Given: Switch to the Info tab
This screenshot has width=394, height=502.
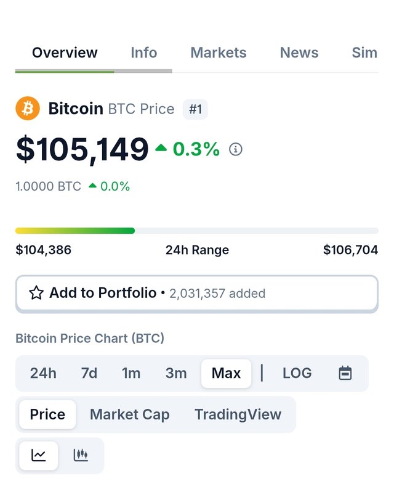Looking at the screenshot, I should pos(144,52).
